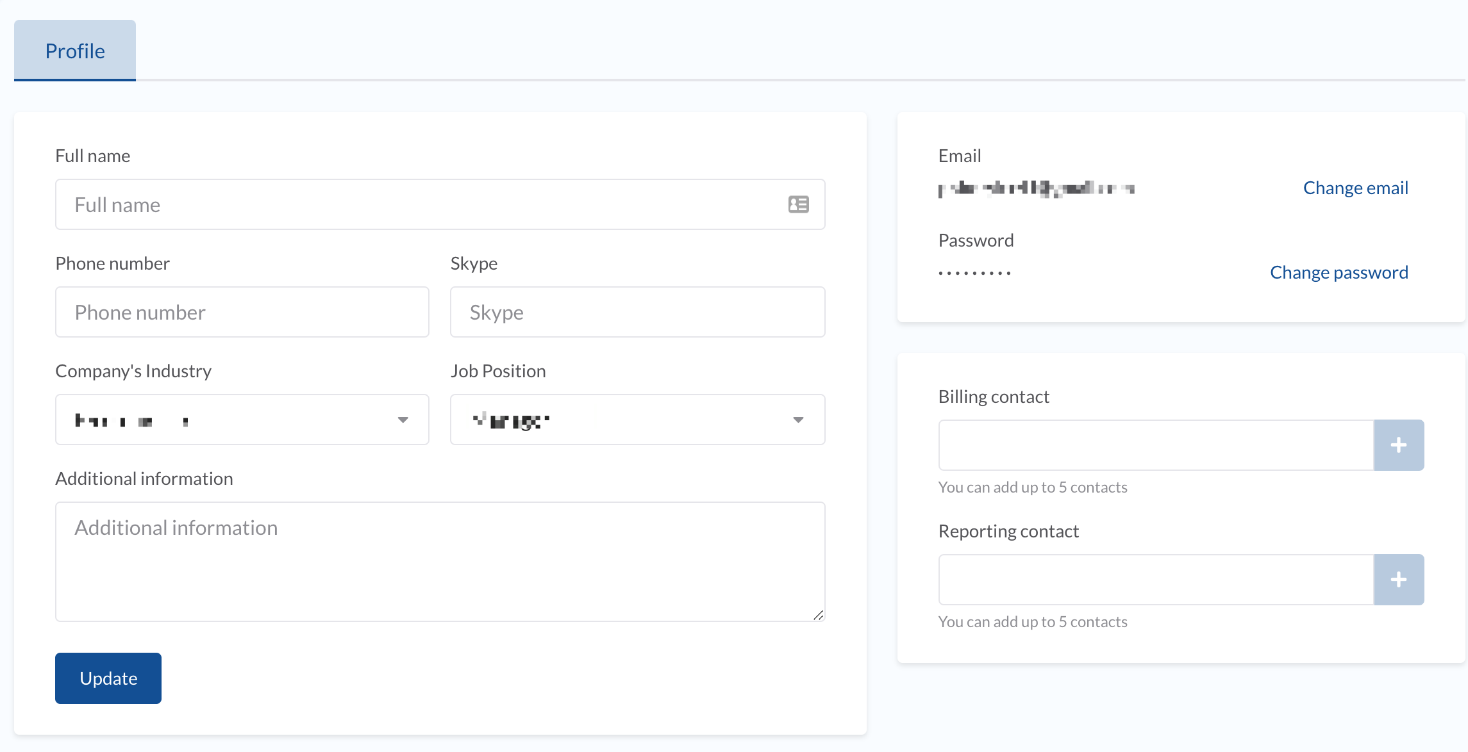Open the Change password link
Screen dimensions: 1468x752
(x=1339, y=272)
